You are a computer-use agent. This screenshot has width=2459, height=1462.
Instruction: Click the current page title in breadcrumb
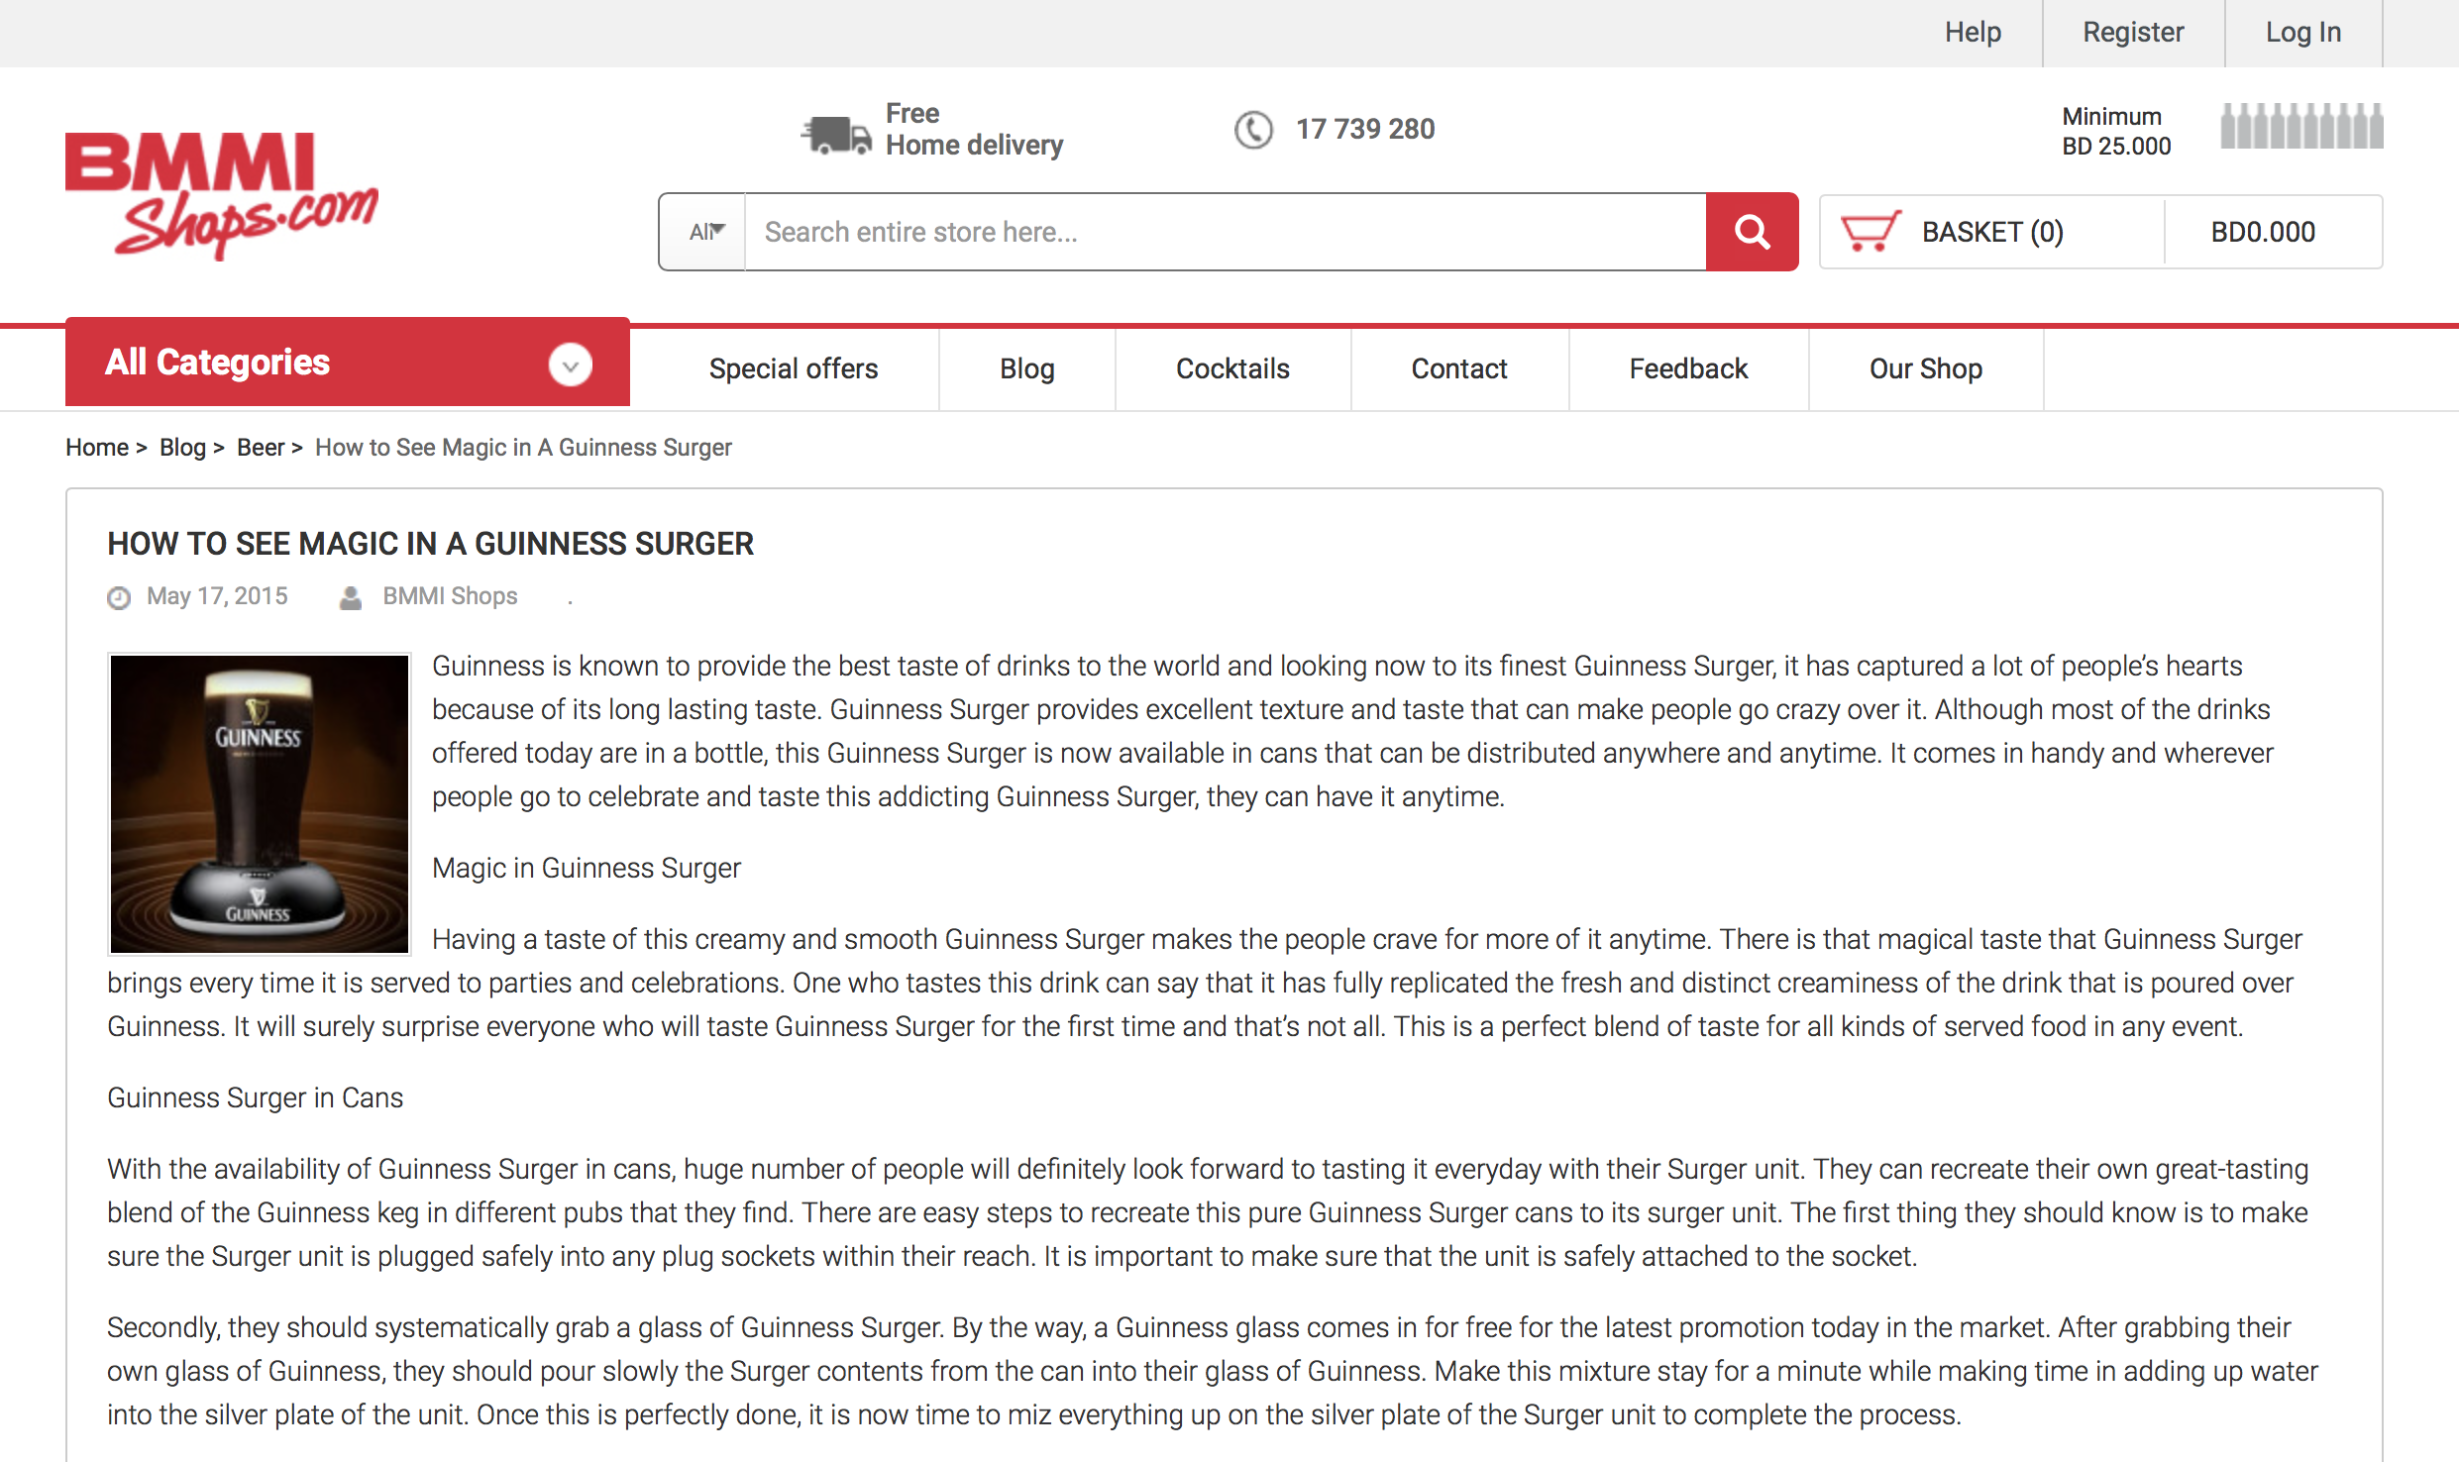pos(523,448)
